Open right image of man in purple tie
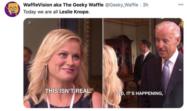 click(x=143, y=63)
